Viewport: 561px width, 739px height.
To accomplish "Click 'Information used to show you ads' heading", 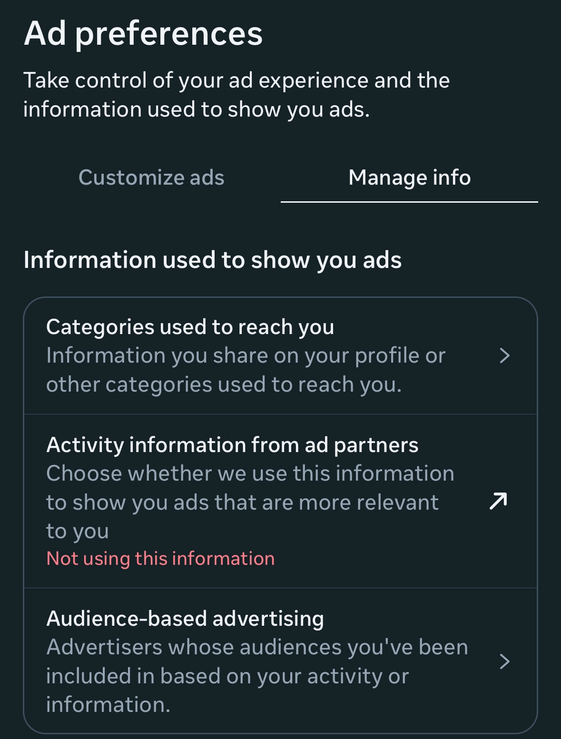I will pyautogui.click(x=212, y=260).
